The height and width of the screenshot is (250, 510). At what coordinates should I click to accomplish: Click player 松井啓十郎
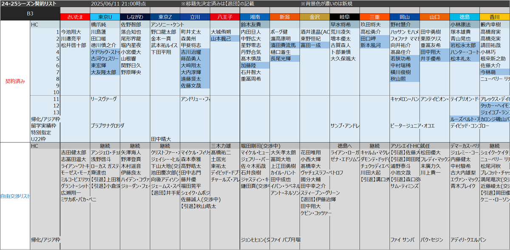click(74, 45)
